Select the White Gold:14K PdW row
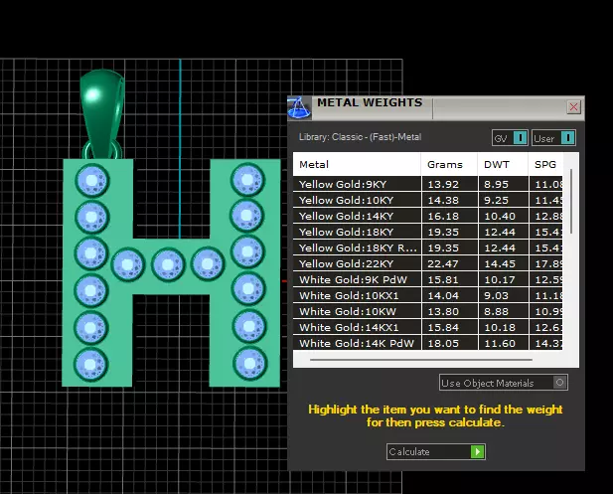The width and height of the screenshot is (613, 494). pos(427,343)
